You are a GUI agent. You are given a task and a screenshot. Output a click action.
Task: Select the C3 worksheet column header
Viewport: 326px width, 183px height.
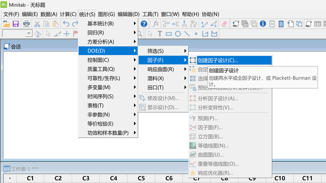pos(86,178)
